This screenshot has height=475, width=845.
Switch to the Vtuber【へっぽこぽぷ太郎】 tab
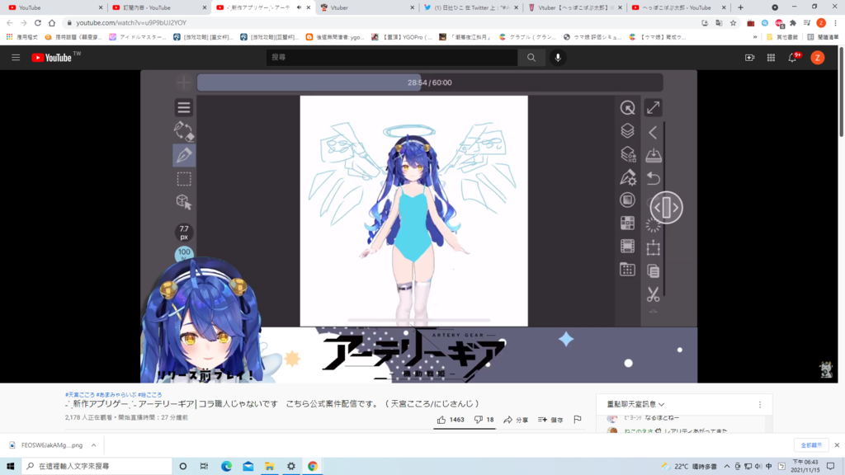click(x=574, y=7)
